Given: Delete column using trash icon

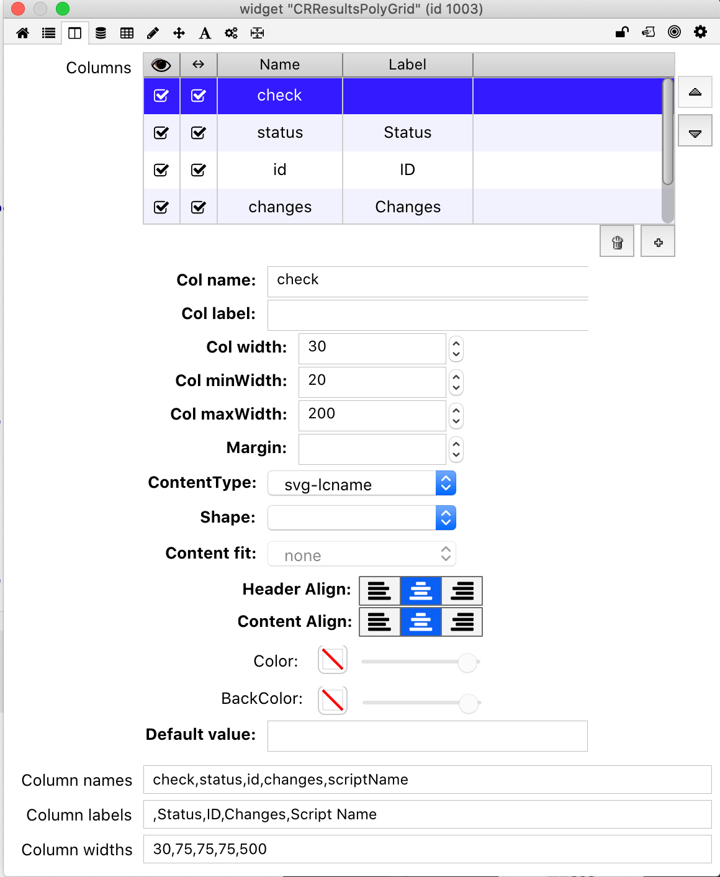Looking at the screenshot, I should point(617,242).
